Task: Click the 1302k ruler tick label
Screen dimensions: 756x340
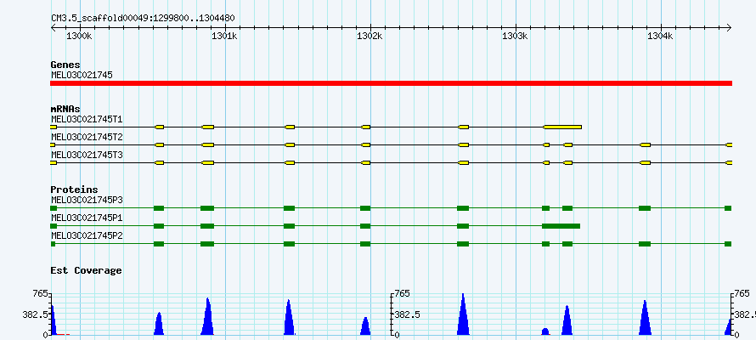Action: coord(370,36)
